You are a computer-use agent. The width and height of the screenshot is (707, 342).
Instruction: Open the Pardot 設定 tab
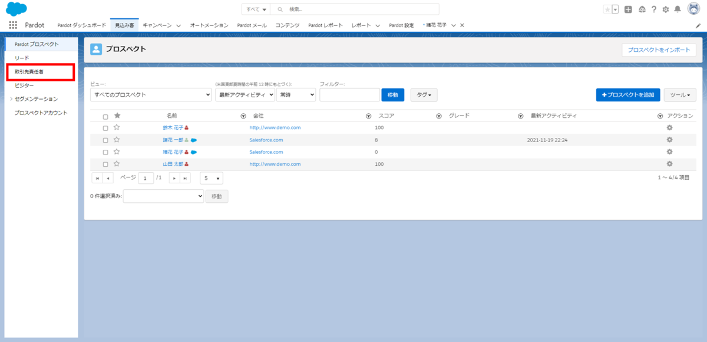tap(401, 25)
